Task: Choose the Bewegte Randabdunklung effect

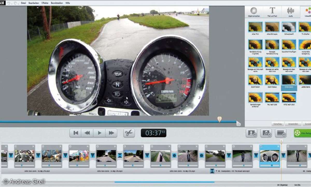Action: tap(272, 45)
